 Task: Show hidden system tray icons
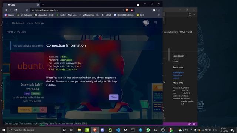click(191, 130)
